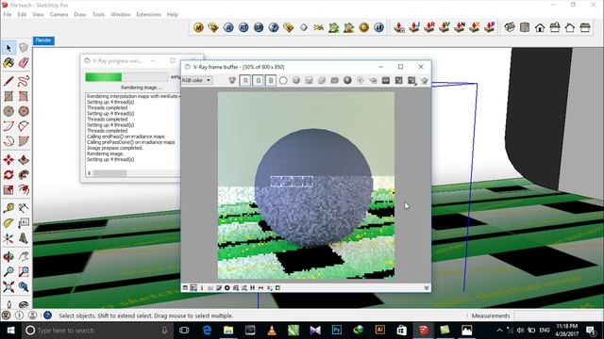604x339 pixels.
Task: Start render with V-Ray R button
Action: coord(228,27)
